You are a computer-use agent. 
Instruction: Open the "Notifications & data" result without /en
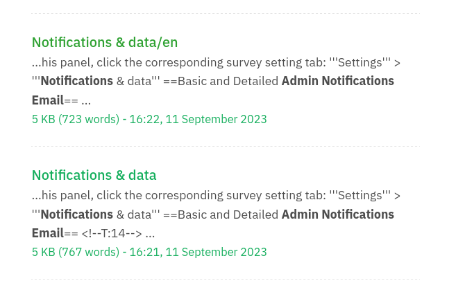point(94,175)
